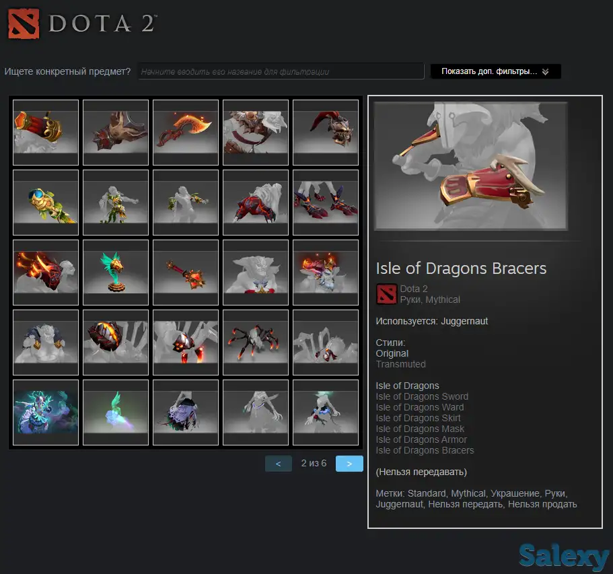The width and height of the screenshot is (613, 574).
Task: Select the red lava beast armor item
Action: tap(256, 202)
